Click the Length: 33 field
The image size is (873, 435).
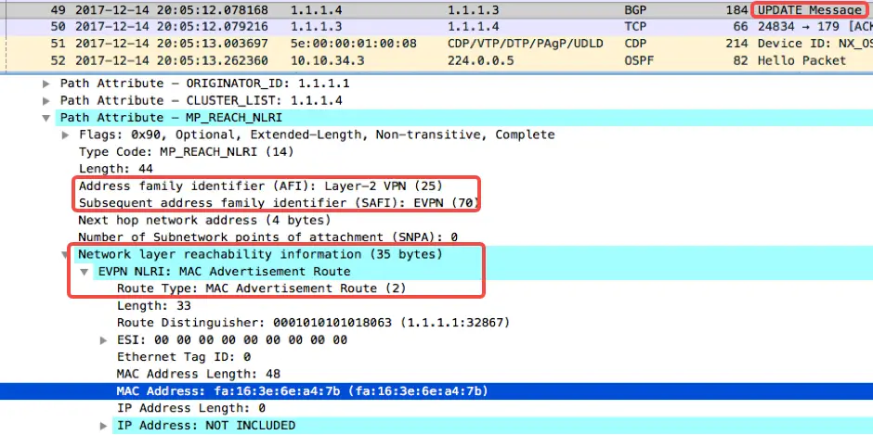point(153,306)
